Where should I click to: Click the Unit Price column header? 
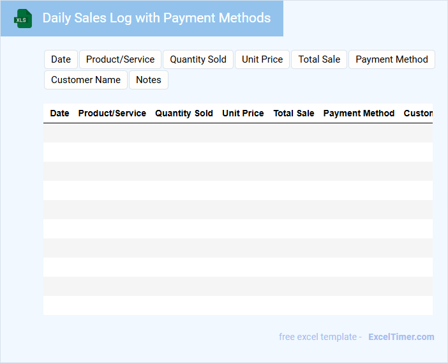pyautogui.click(x=243, y=113)
